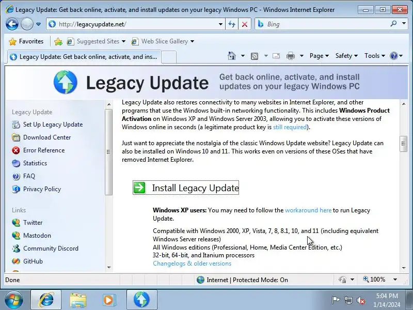Refresh the page with the Refresh icon
413x310 pixels.
[x=232, y=24]
